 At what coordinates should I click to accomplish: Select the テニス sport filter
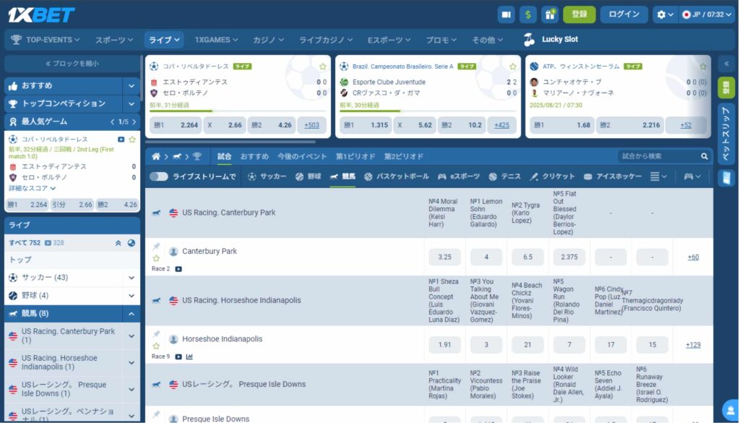(504, 176)
